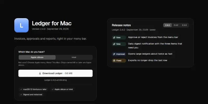The height and width of the screenshot is (104, 208).
Task: Download Ledger 58 MB installer
Action: tap(55, 73)
